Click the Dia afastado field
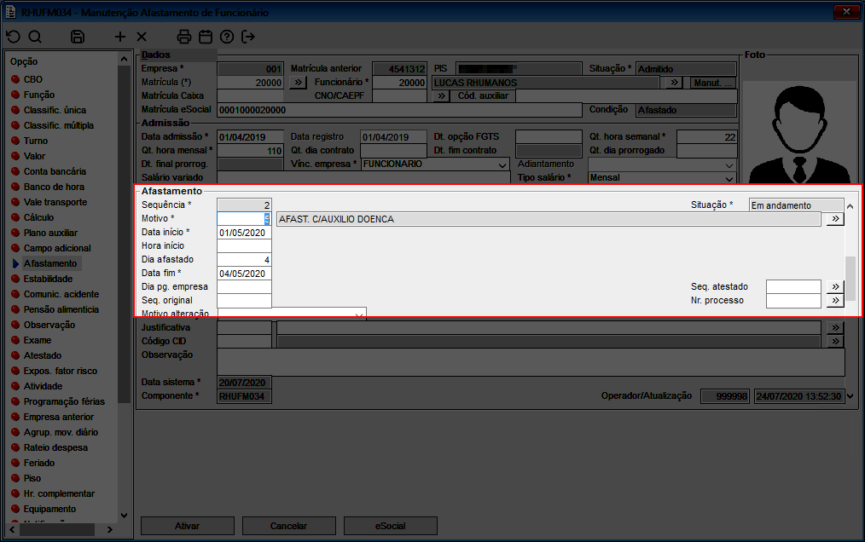Viewport: 865px width, 542px height. [244, 260]
